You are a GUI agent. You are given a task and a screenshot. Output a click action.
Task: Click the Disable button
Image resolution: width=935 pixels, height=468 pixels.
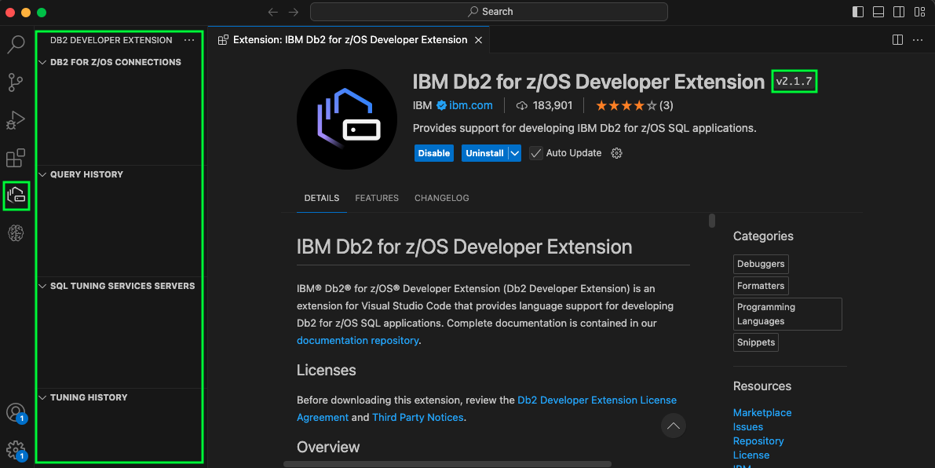click(x=433, y=153)
